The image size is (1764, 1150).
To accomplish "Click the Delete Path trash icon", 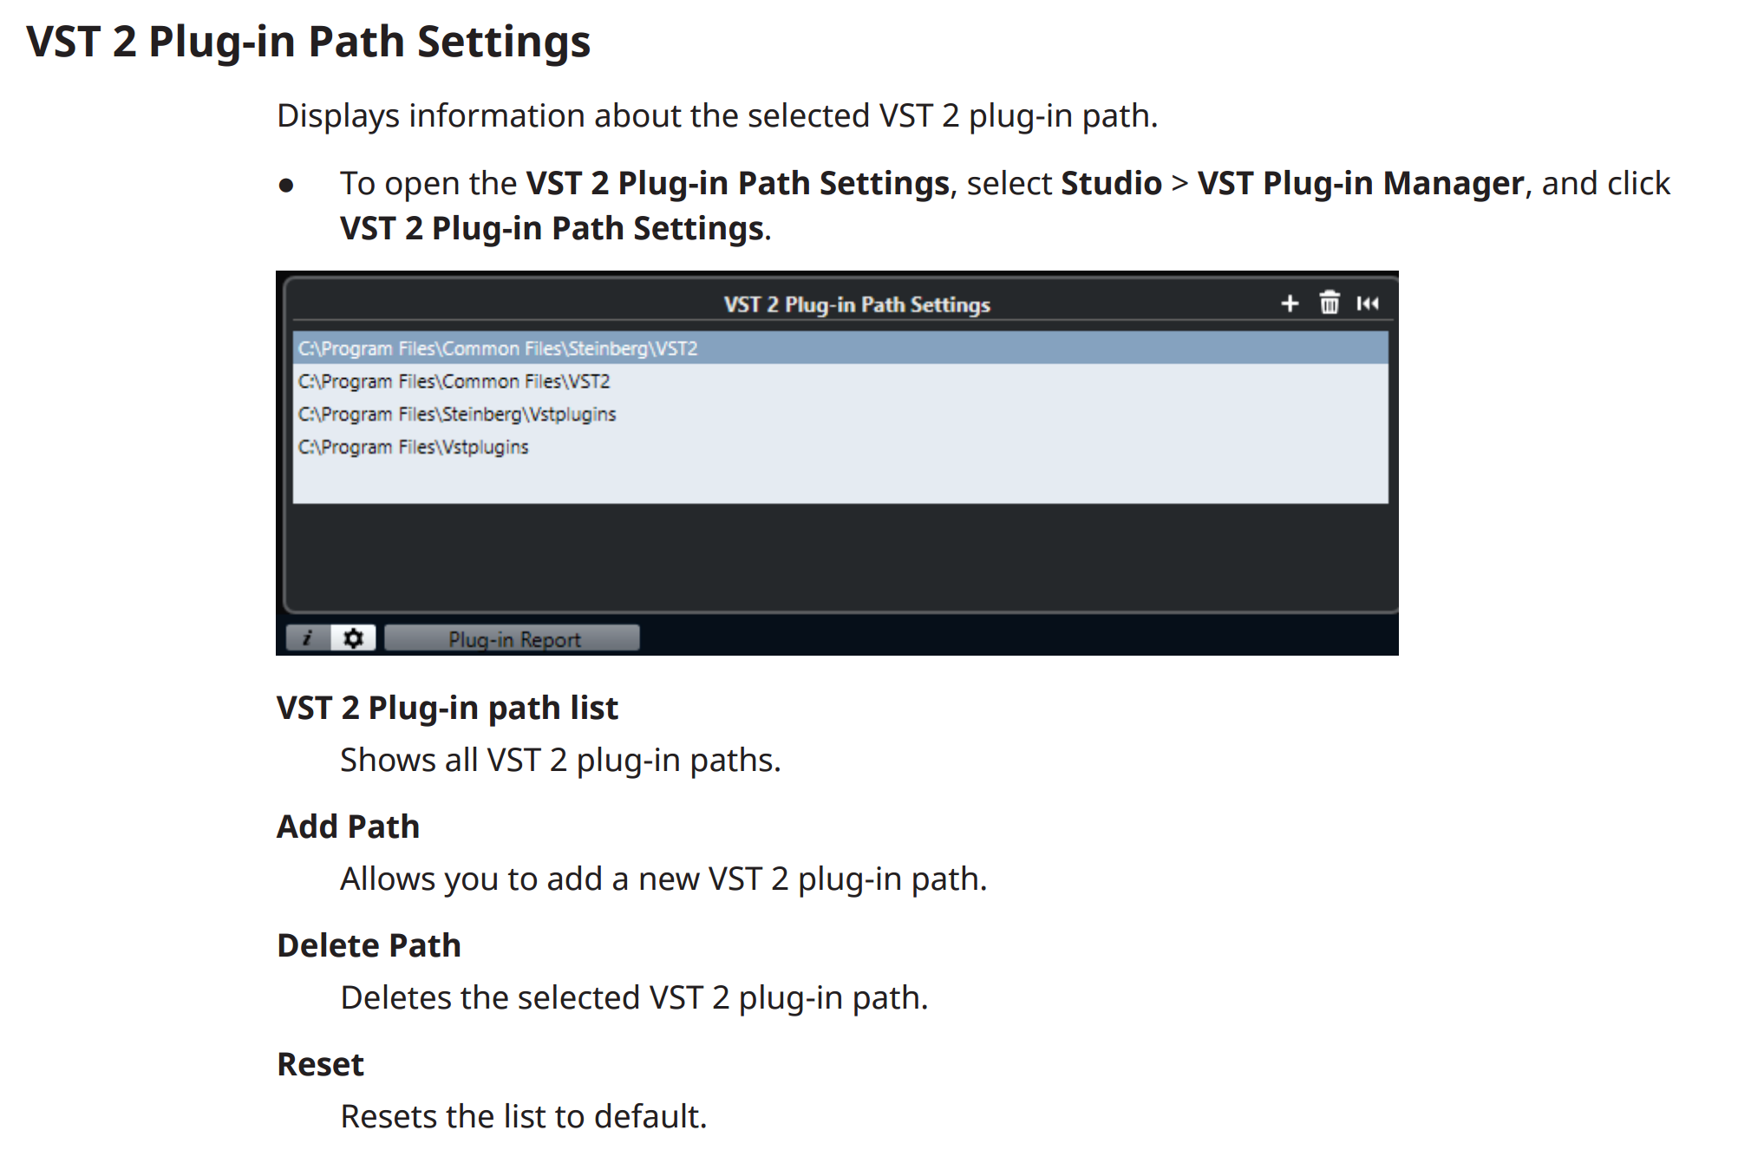I will 1330,303.
